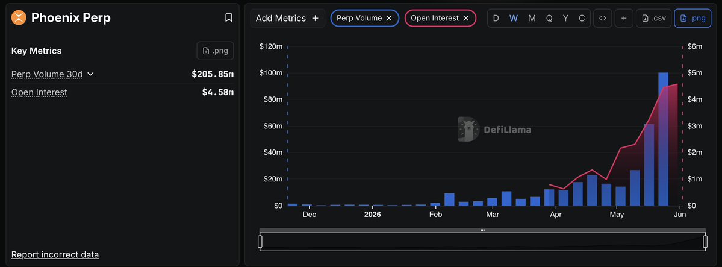722x267 pixels.
Task: Download Key Metrics as .png
Action: click(x=215, y=51)
